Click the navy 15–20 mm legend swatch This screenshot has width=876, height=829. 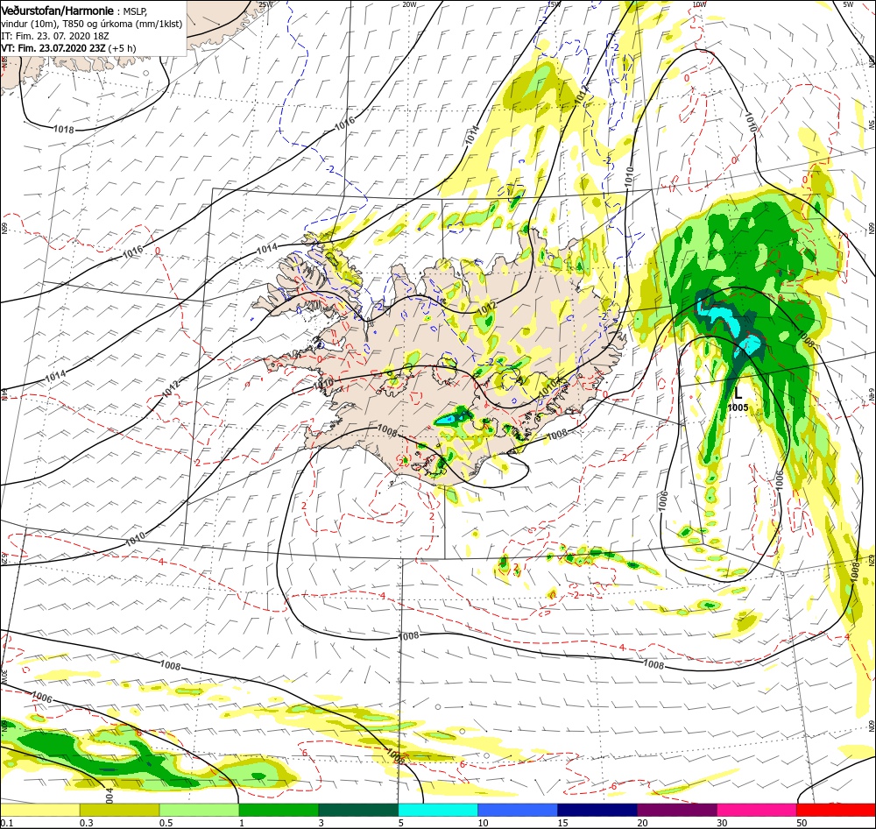[x=597, y=810]
